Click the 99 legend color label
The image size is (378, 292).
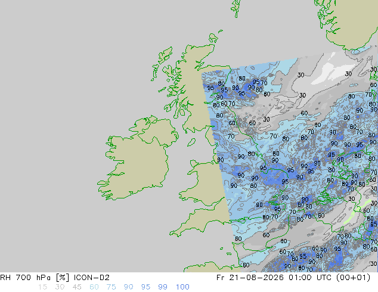point(163,287)
